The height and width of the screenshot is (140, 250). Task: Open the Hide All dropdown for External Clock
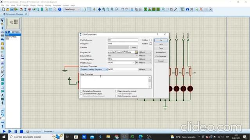[145, 56]
